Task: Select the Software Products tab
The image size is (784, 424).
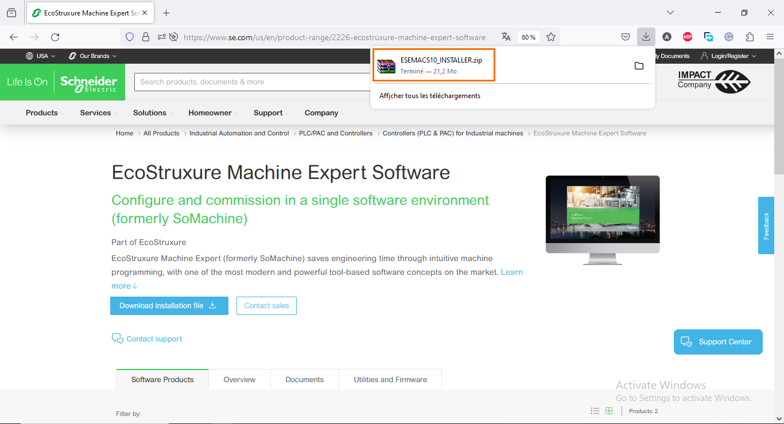Action: click(162, 379)
